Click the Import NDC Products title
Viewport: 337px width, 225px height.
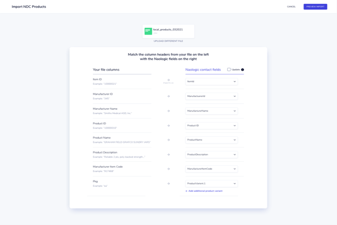29,7
